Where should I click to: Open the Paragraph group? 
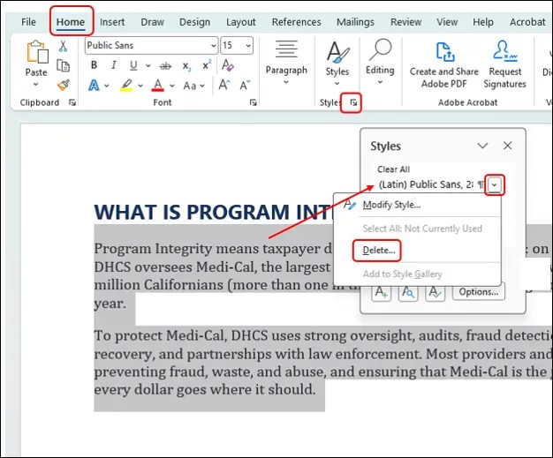(x=286, y=63)
